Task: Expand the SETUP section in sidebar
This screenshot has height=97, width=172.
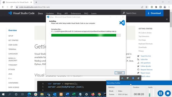Action: [x=11, y=36]
